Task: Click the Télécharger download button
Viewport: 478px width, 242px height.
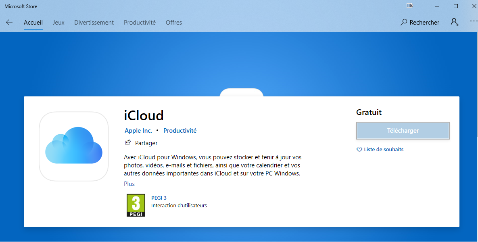Action: point(403,131)
